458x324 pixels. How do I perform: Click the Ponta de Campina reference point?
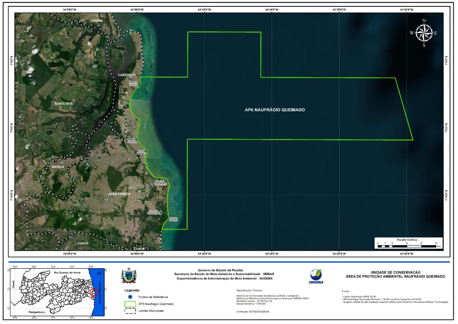(139, 85)
